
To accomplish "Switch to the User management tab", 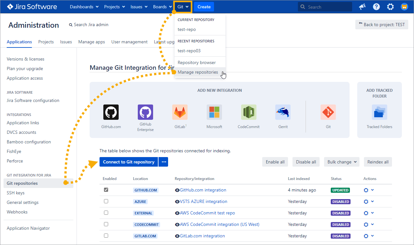I will (129, 42).
